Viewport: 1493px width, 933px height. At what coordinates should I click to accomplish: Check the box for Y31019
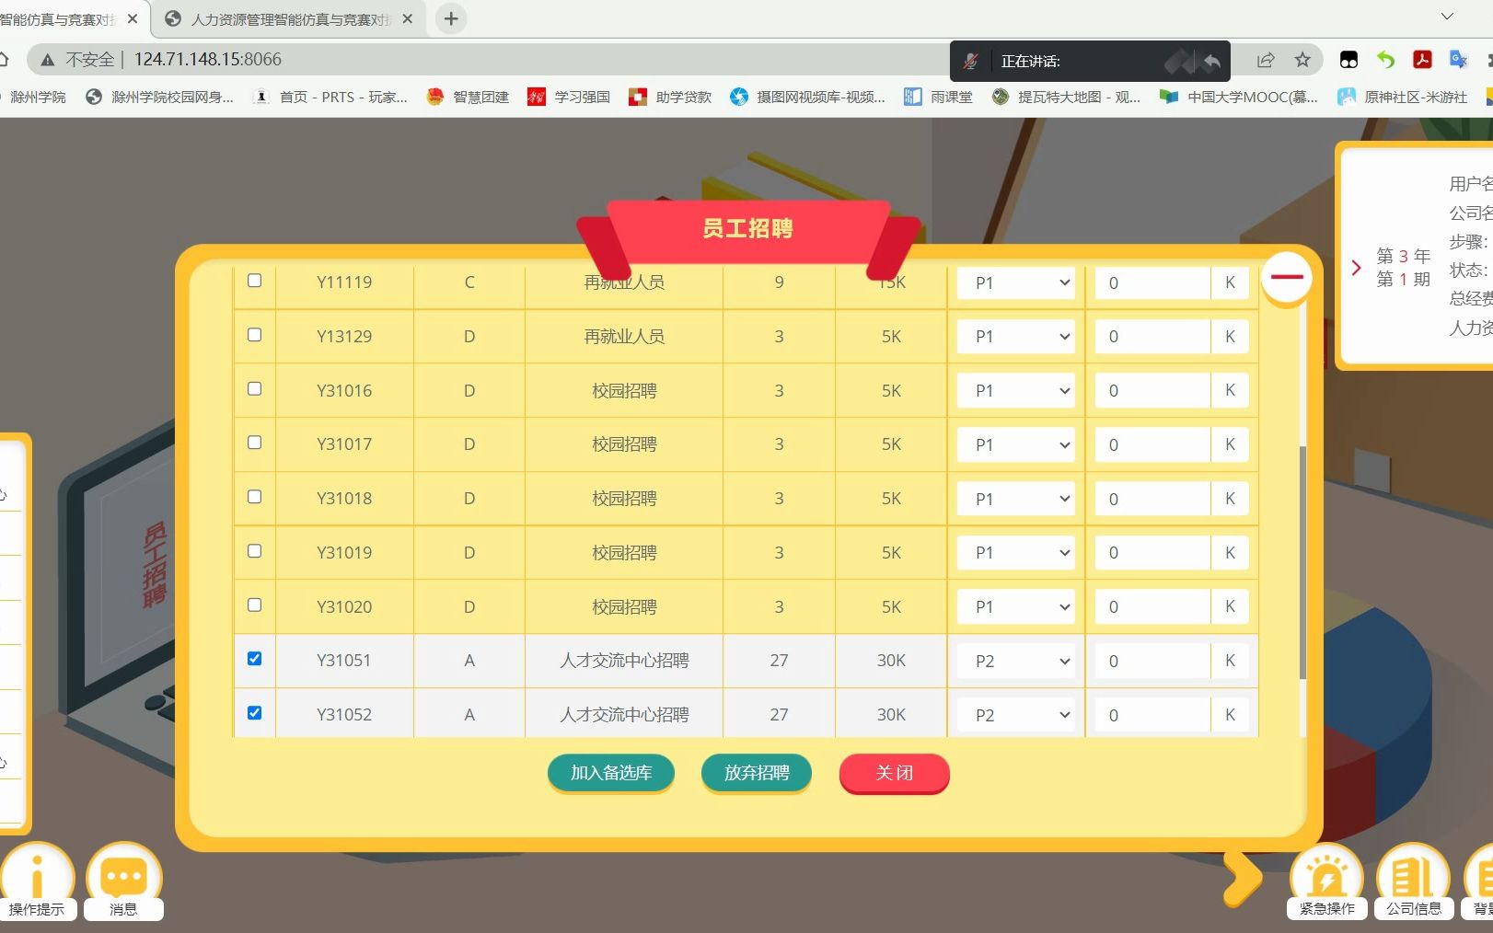click(x=255, y=551)
